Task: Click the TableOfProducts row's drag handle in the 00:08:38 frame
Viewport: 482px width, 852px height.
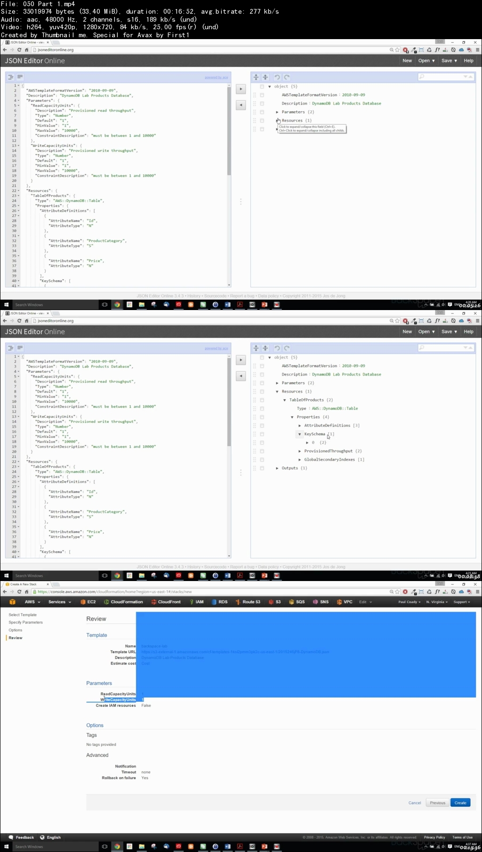Action: point(255,400)
